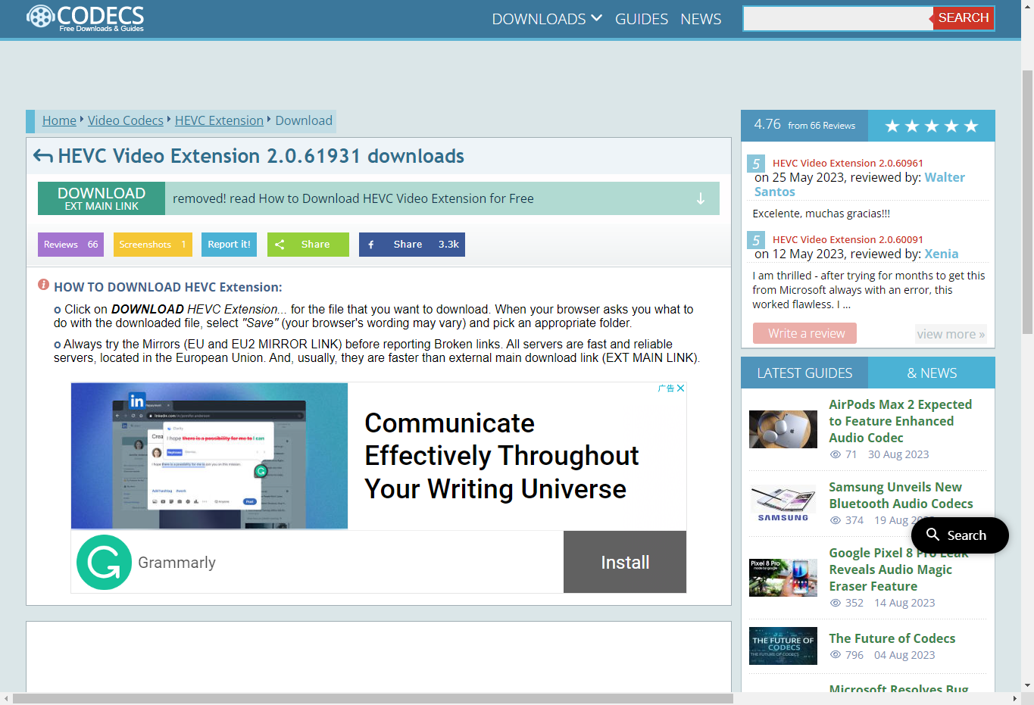Viewport: 1034px width, 705px height.
Task: Click the back arrow beside HEVC Video Extension title
Action: point(43,157)
